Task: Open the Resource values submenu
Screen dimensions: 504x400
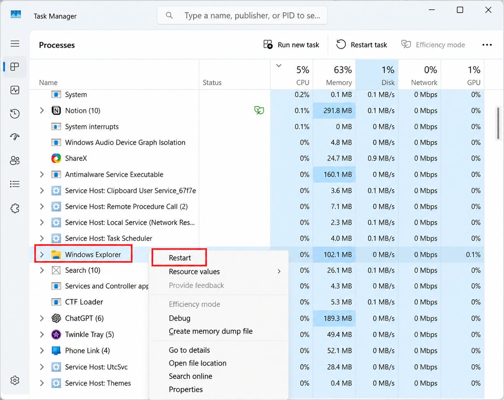Action: [219, 272]
